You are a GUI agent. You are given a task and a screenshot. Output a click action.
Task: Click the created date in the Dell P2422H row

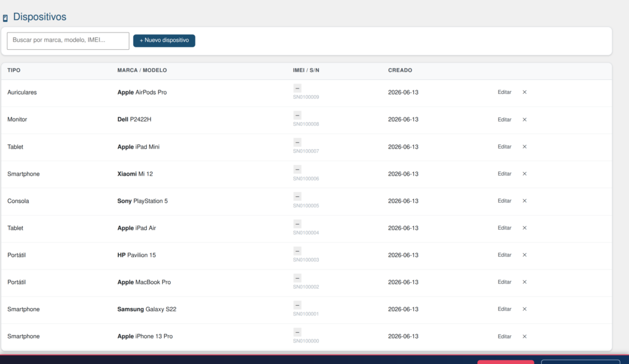[403, 120]
